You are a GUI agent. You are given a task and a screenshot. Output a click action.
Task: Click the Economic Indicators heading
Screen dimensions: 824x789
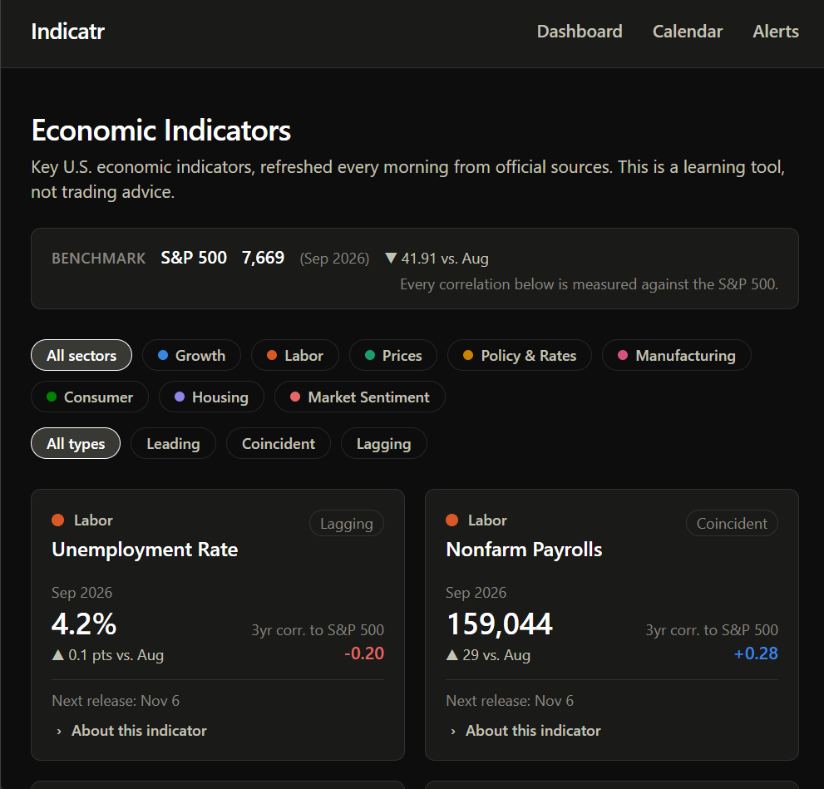(x=161, y=131)
